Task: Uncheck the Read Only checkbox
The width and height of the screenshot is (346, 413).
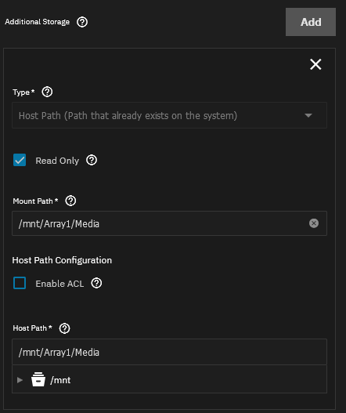Action: [x=20, y=160]
